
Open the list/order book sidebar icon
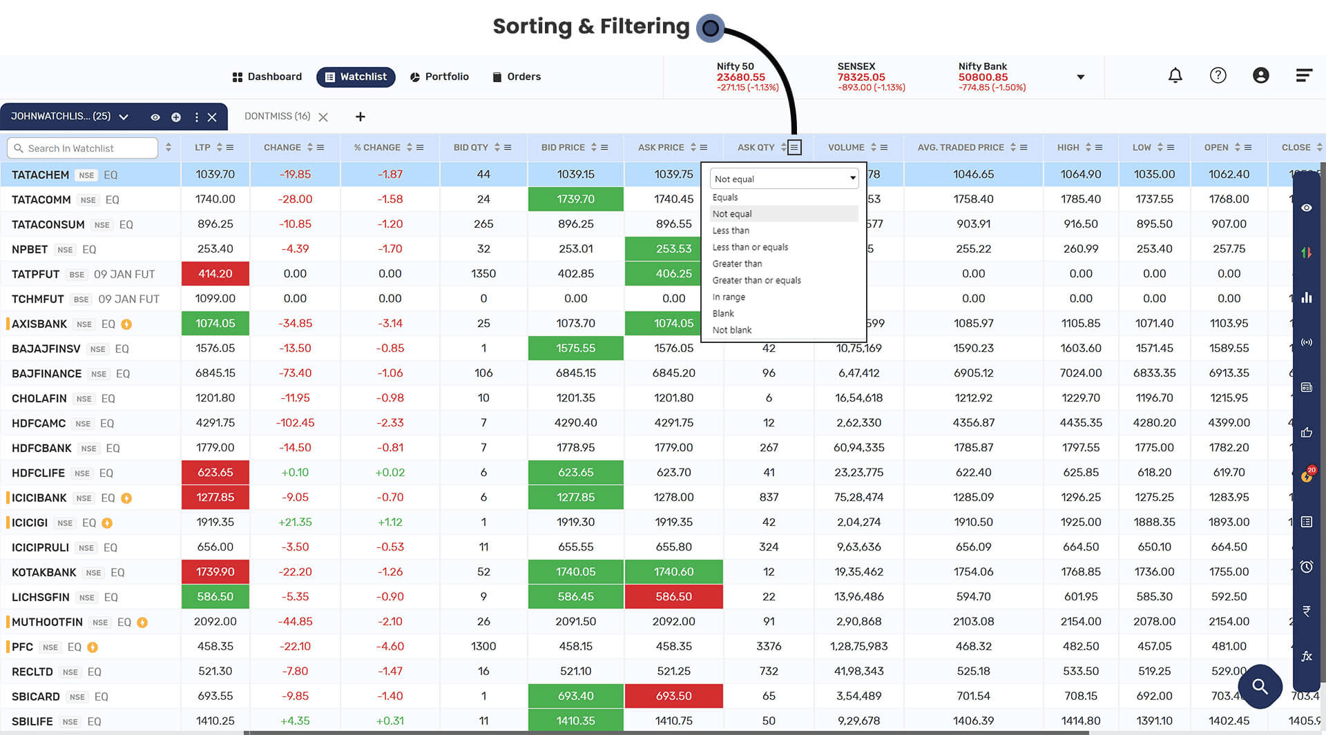pos(1307,522)
